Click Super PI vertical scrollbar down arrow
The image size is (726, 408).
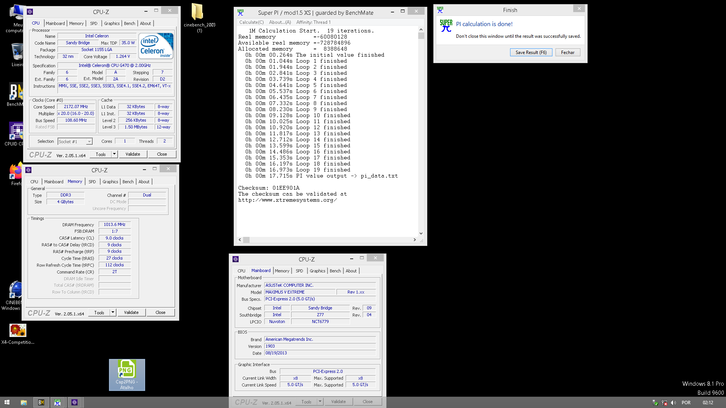pos(421,233)
